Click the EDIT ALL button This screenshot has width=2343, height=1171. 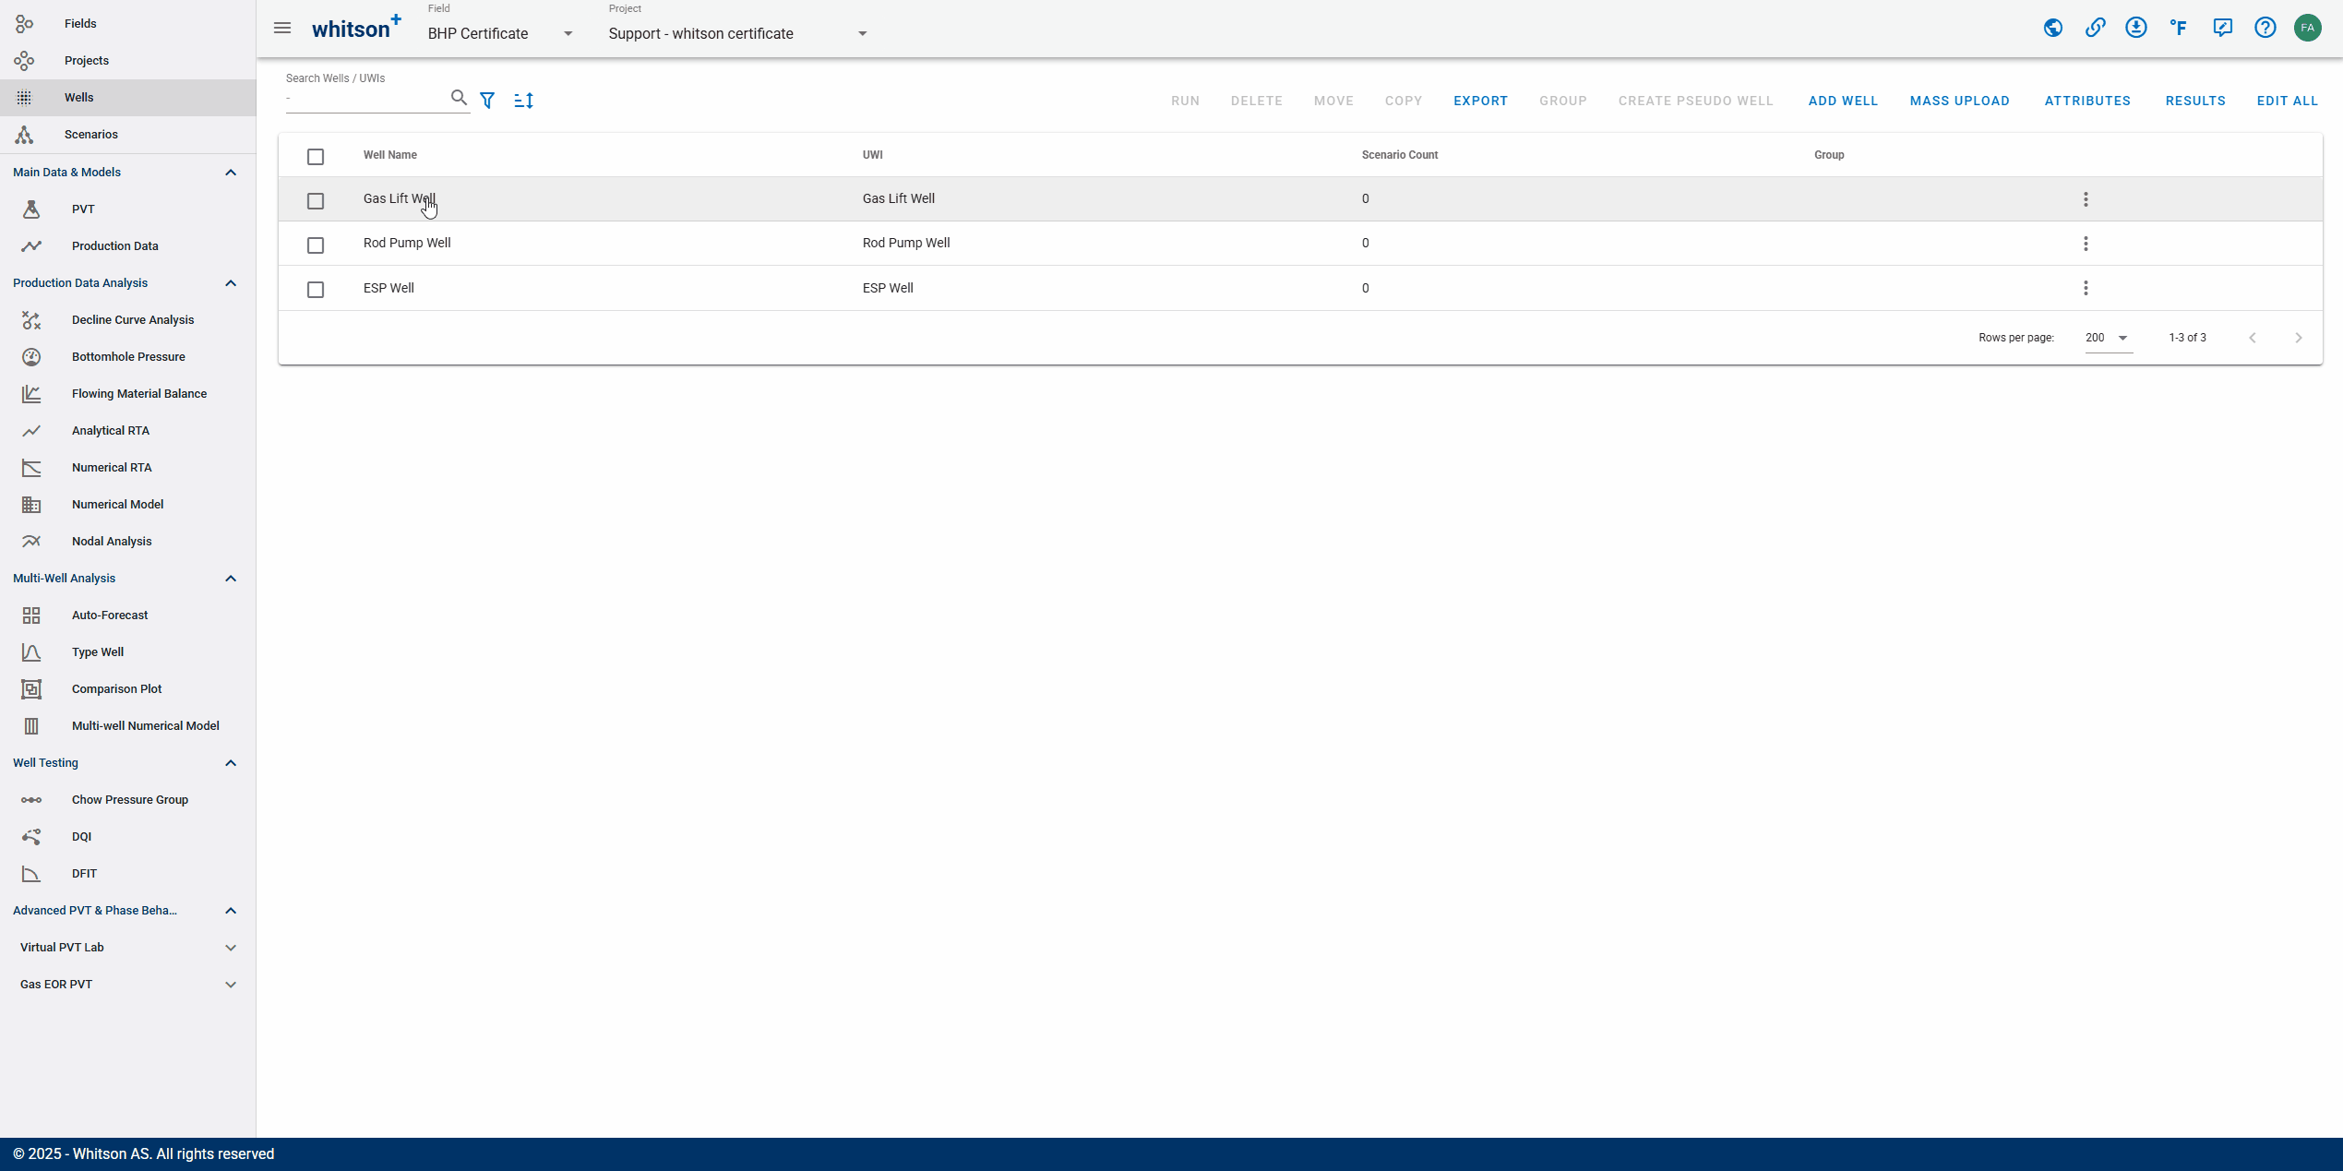pyautogui.click(x=2288, y=101)
